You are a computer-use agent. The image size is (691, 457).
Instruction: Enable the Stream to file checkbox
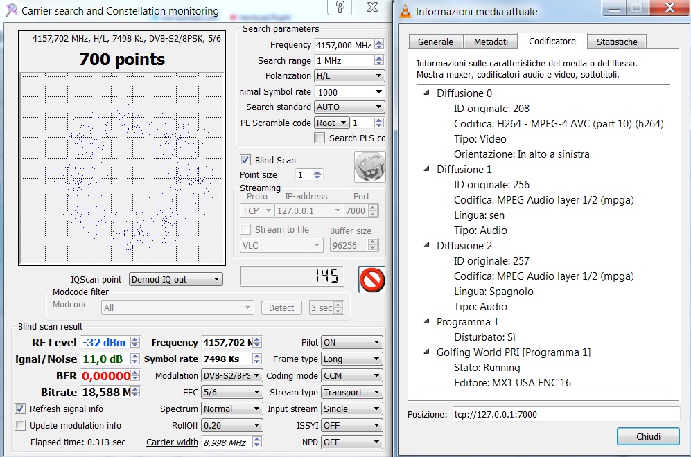(x=245, y=229)
